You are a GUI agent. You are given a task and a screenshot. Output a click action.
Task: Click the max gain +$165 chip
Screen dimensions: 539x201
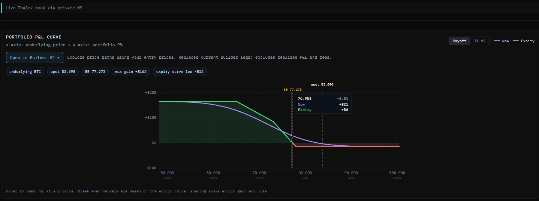pos(131,71)
